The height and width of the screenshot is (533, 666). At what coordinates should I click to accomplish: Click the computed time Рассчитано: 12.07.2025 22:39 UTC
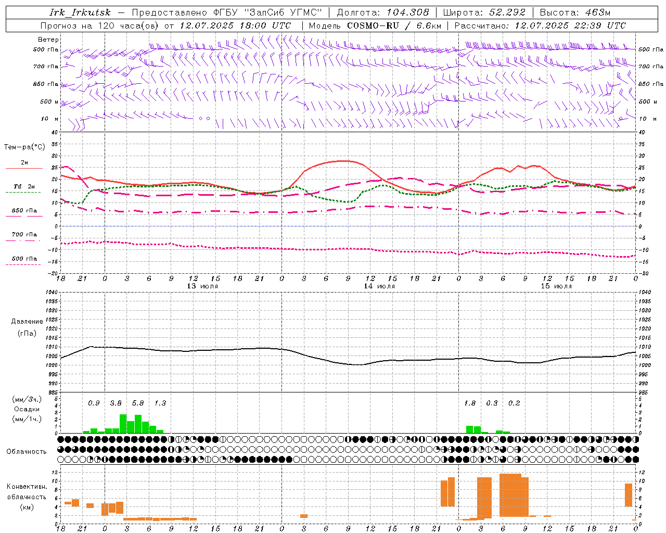pyautogui.click(x=540, y=26)
